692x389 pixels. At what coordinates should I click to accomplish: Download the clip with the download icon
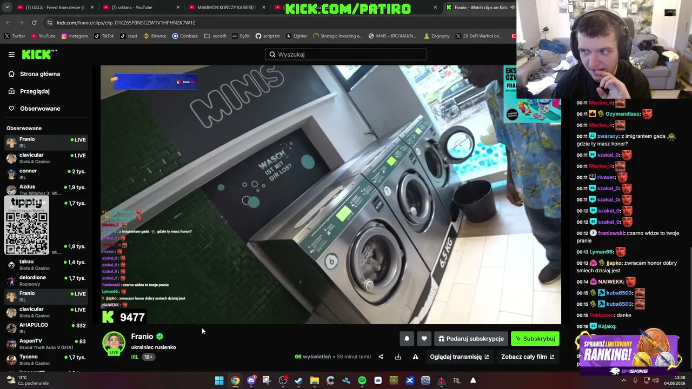tap(398, 357)
